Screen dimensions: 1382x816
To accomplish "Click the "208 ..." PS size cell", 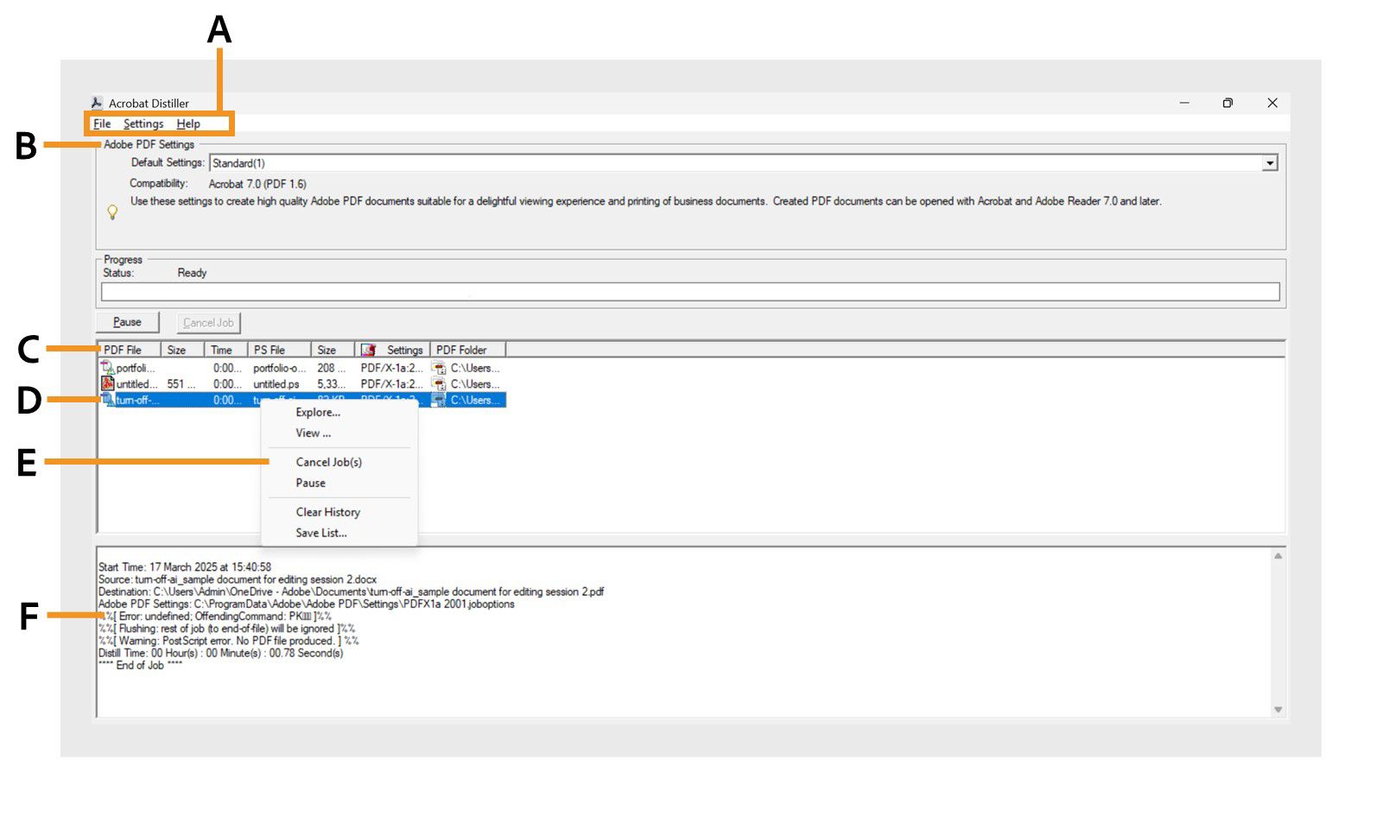I will pos(332,368).
